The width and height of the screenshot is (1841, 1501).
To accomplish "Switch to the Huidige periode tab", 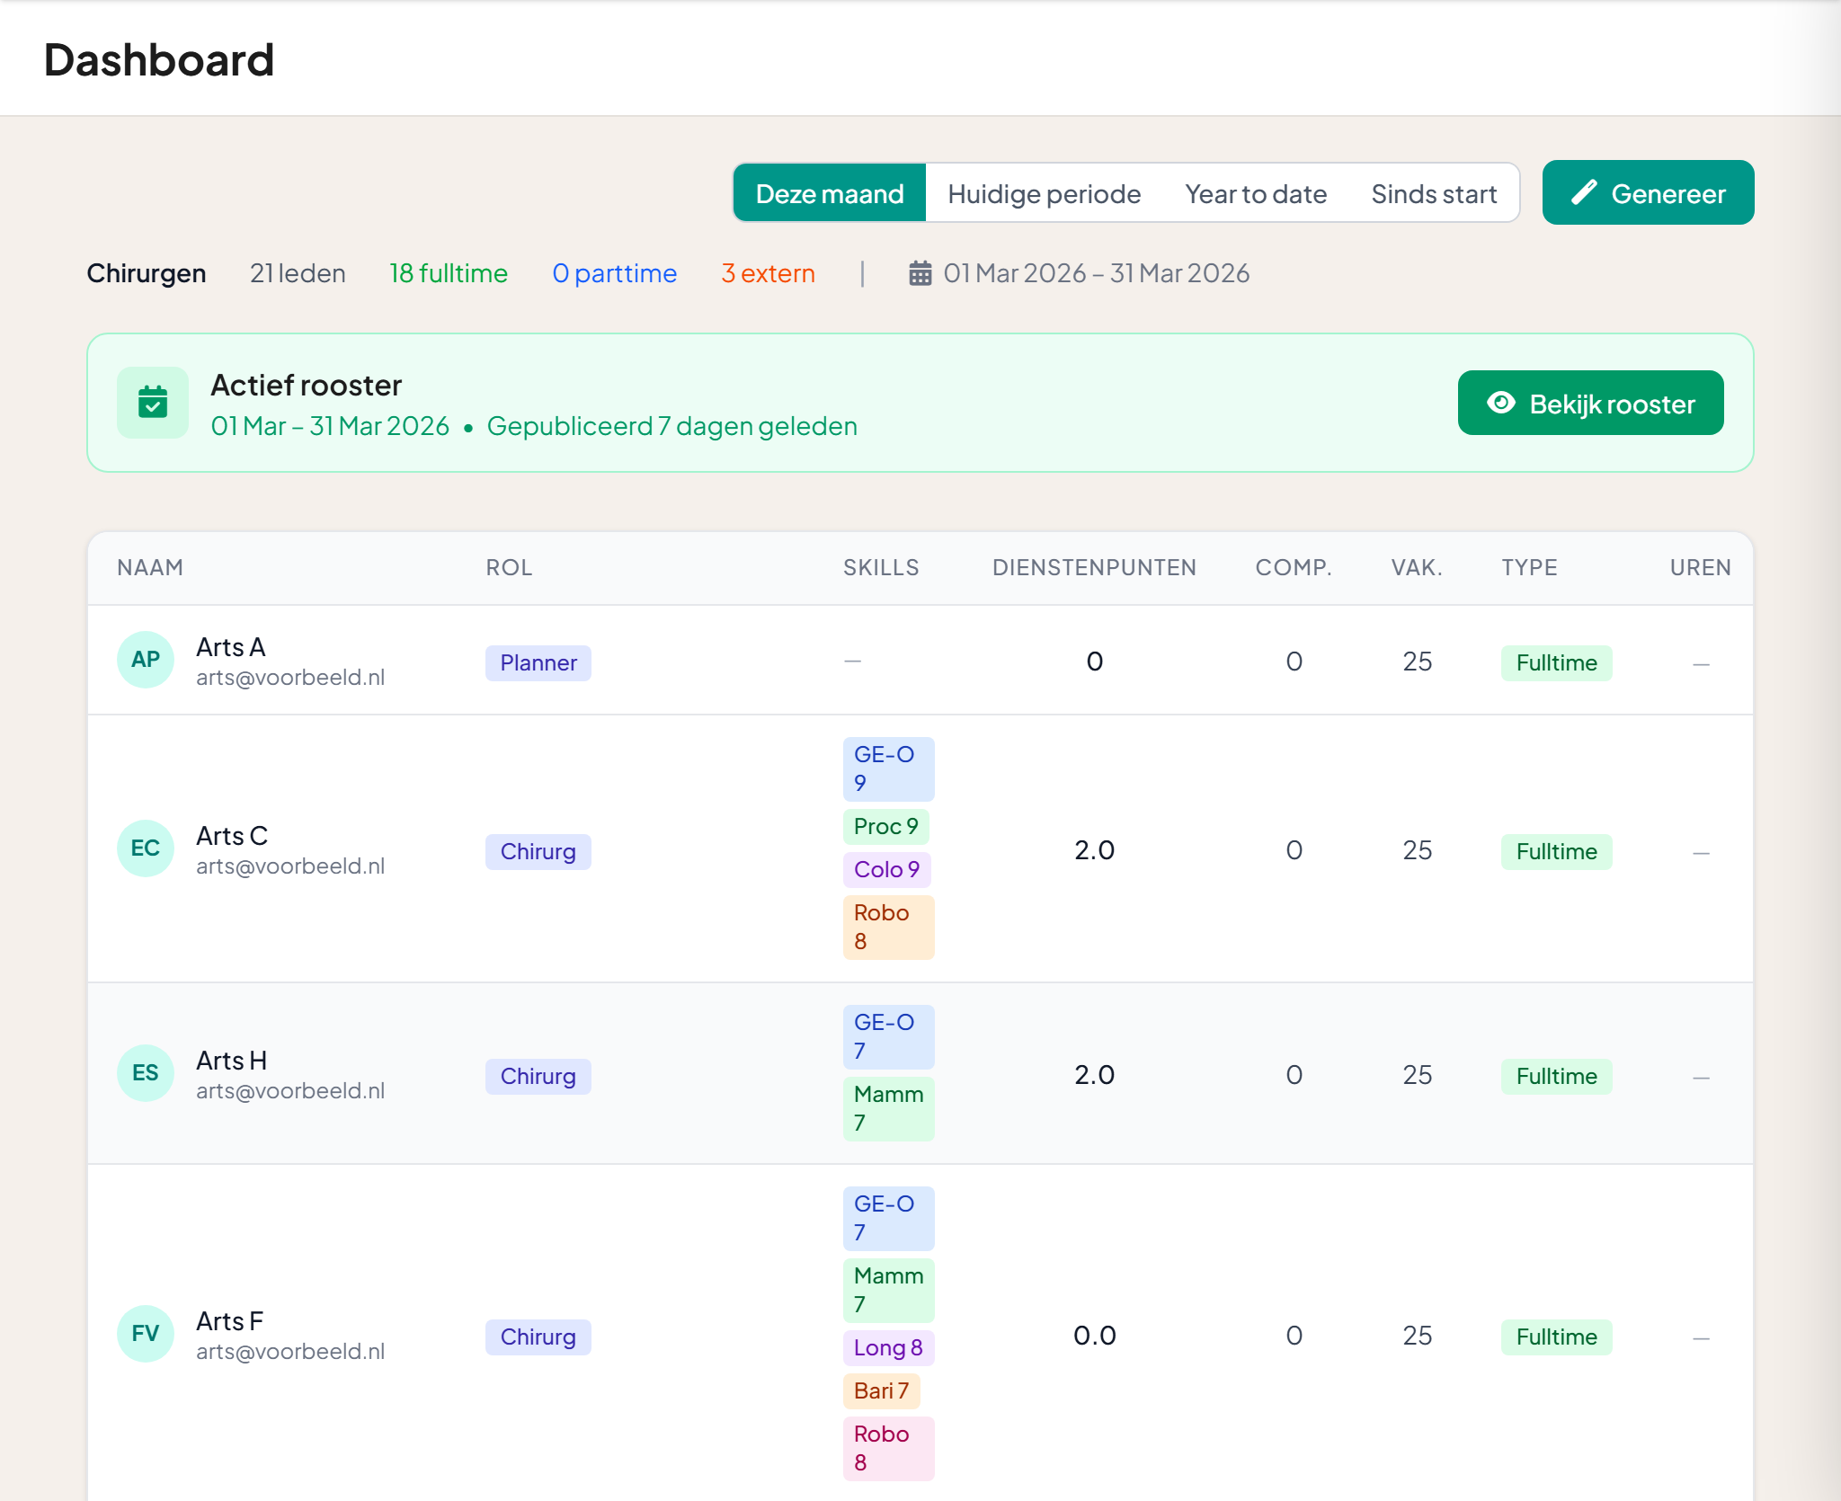I will click(x=1044, y=193).
